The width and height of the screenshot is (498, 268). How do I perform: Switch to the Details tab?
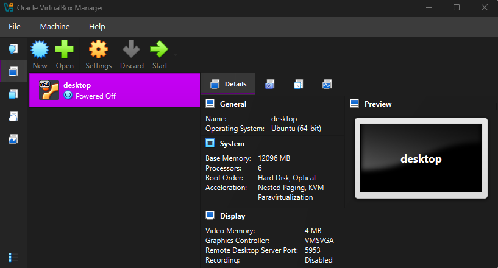pos(229,84)
